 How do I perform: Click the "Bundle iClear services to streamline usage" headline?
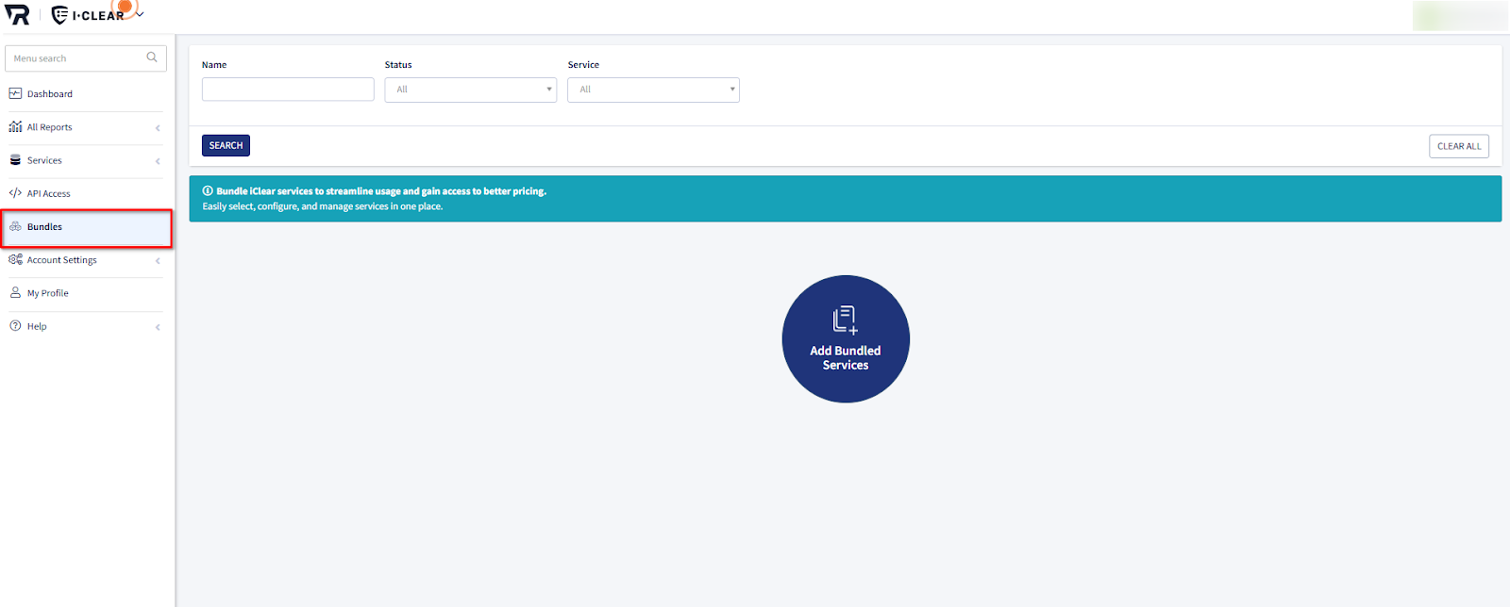click(381, 191)
